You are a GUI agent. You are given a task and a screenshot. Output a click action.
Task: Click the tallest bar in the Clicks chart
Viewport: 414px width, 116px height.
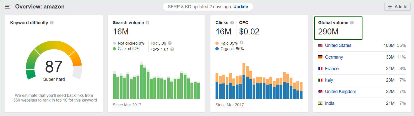pyautogui.click(x=244, y=81)
